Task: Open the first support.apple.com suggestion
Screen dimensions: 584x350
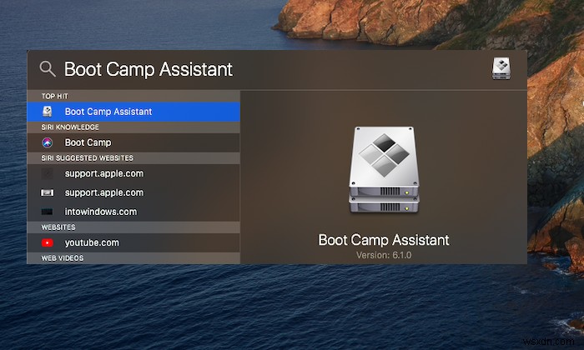Action: pyautogui.click(x=133, y=173)
